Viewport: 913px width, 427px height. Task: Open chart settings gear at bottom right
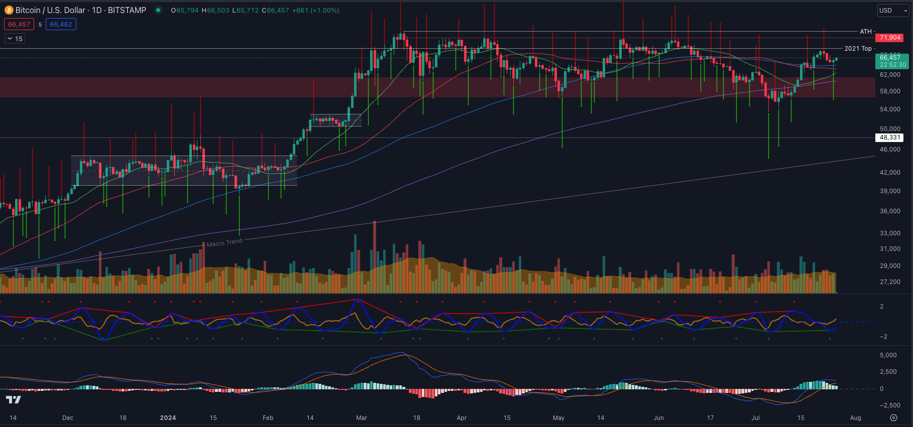click(893, 417)
